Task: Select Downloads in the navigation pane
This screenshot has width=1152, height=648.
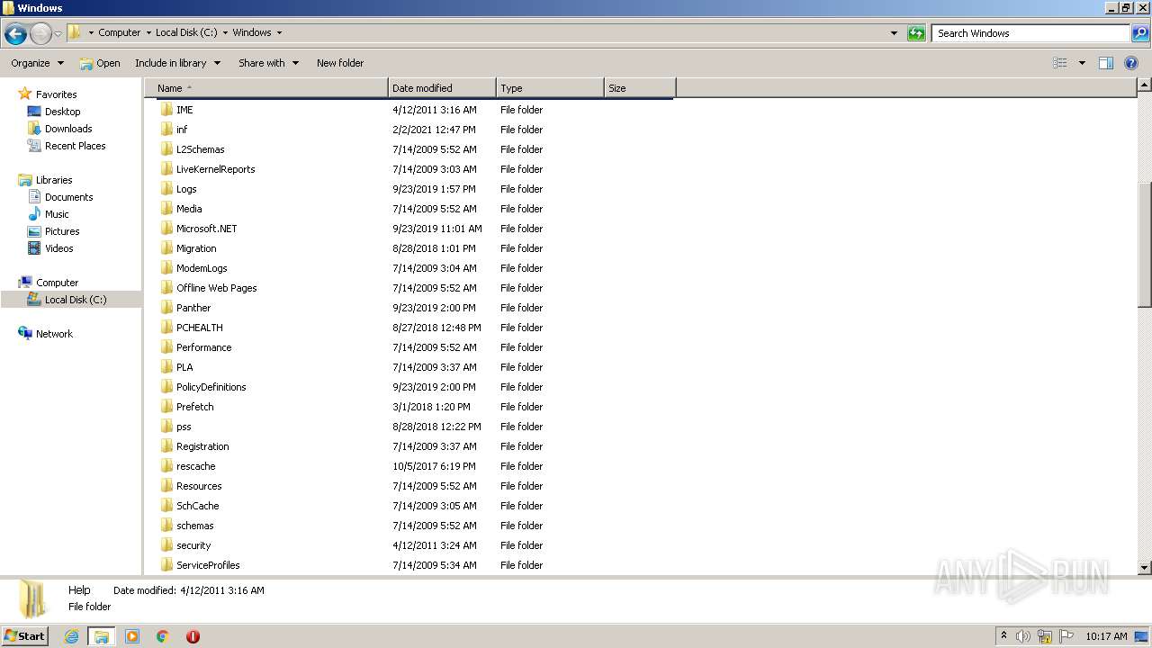Action: click(x=68, y=129)
